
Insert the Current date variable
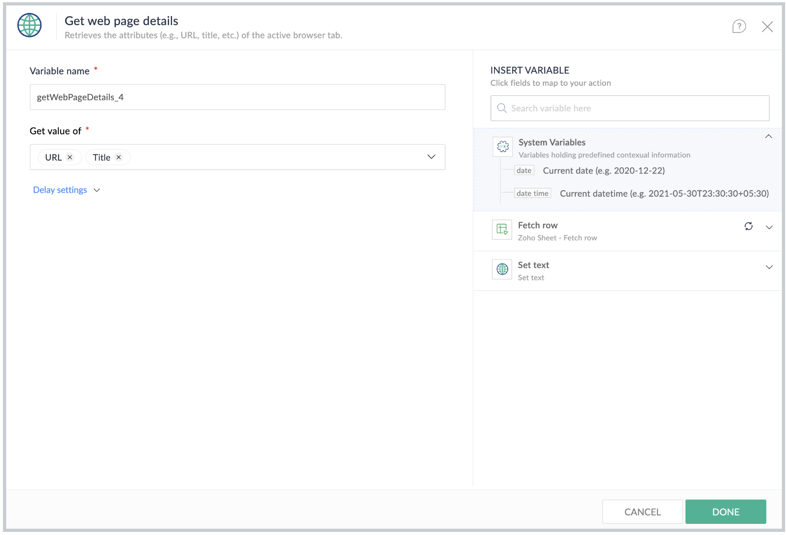pyautogui.click(x=604, y=170)
